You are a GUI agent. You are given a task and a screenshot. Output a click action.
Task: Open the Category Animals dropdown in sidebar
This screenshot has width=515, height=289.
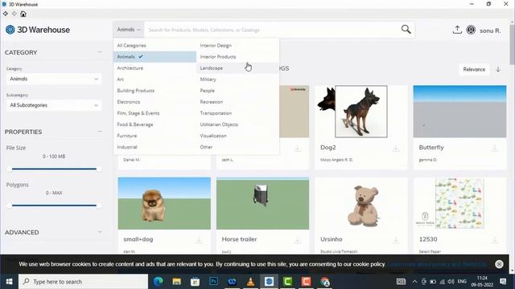click(54, 79)
